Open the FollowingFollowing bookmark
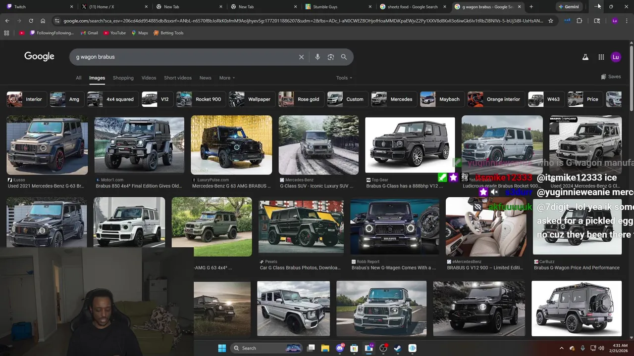Viewport: 634px width, 356px height. pyautogui.click(x=52, y=33)
